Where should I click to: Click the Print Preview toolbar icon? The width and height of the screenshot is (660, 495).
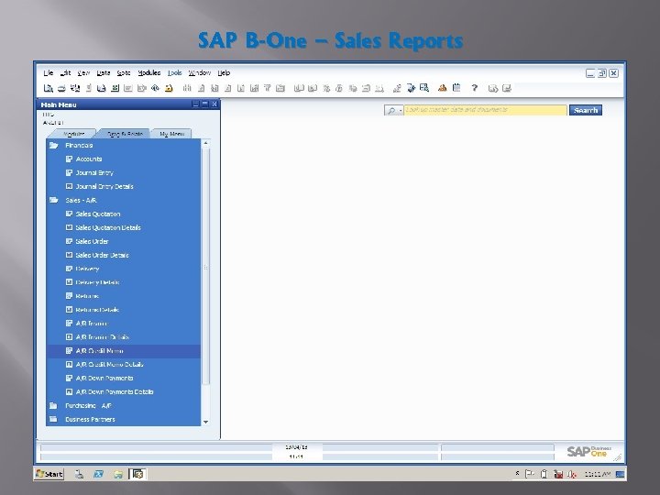(x=48, y=88)
